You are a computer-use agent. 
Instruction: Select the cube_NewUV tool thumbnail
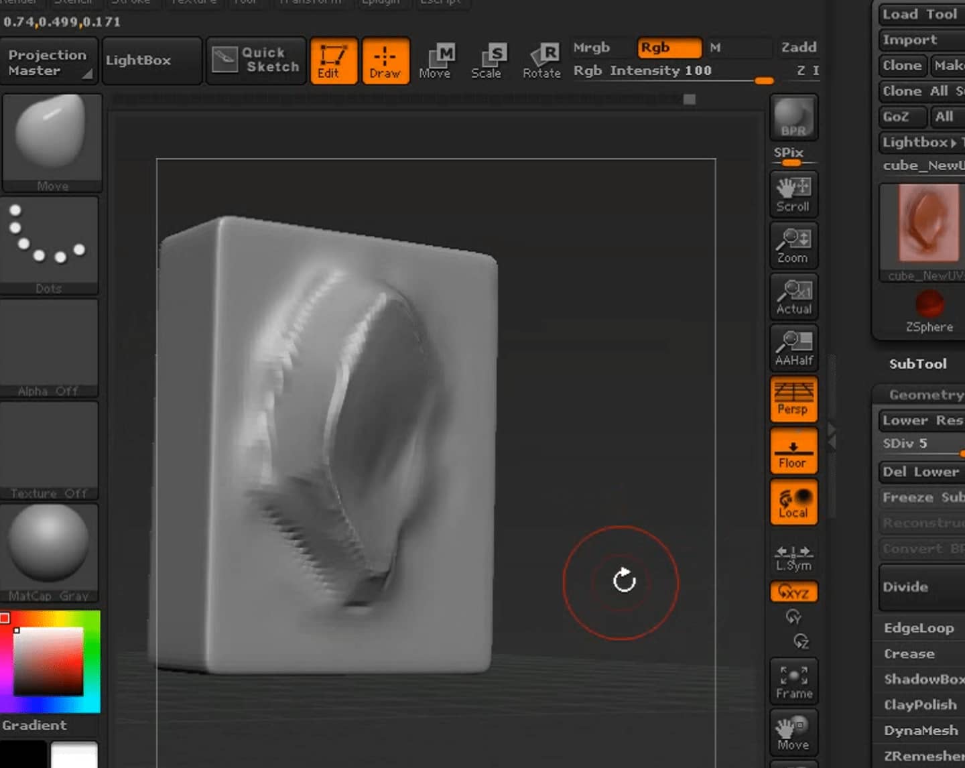click(x=928, y=222)
